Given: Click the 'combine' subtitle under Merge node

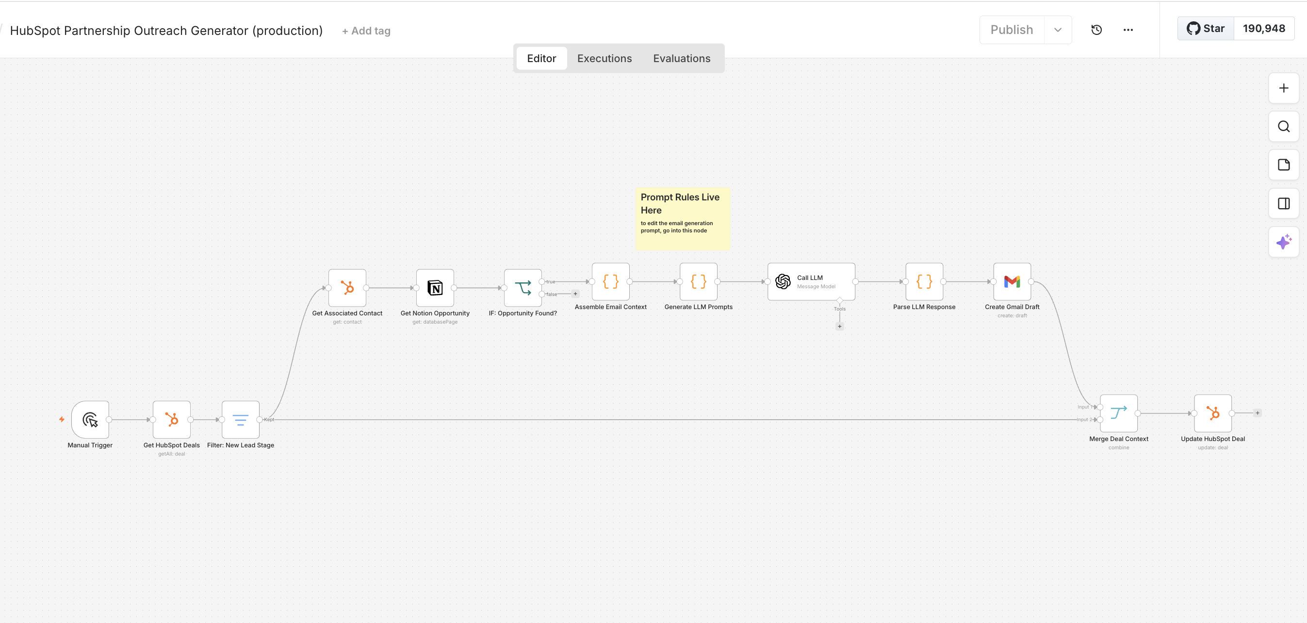Looking at the screenshot, I should [x=1118, y=447].
